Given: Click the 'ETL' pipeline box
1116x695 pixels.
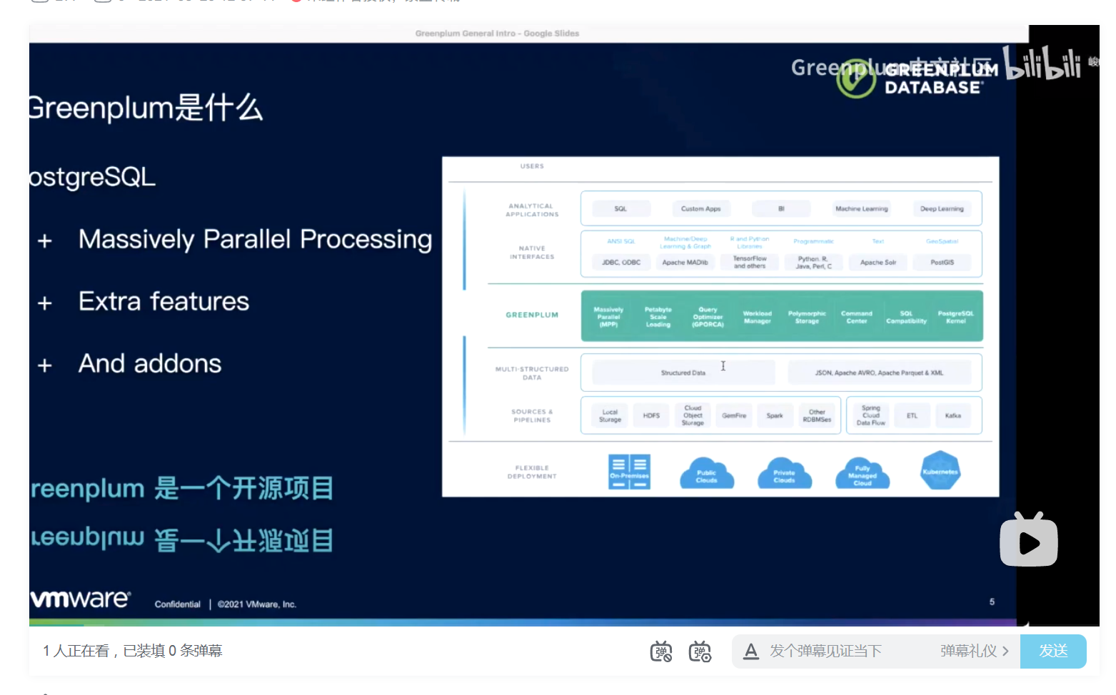Looking at the screenshot, I should click(912, 415).
